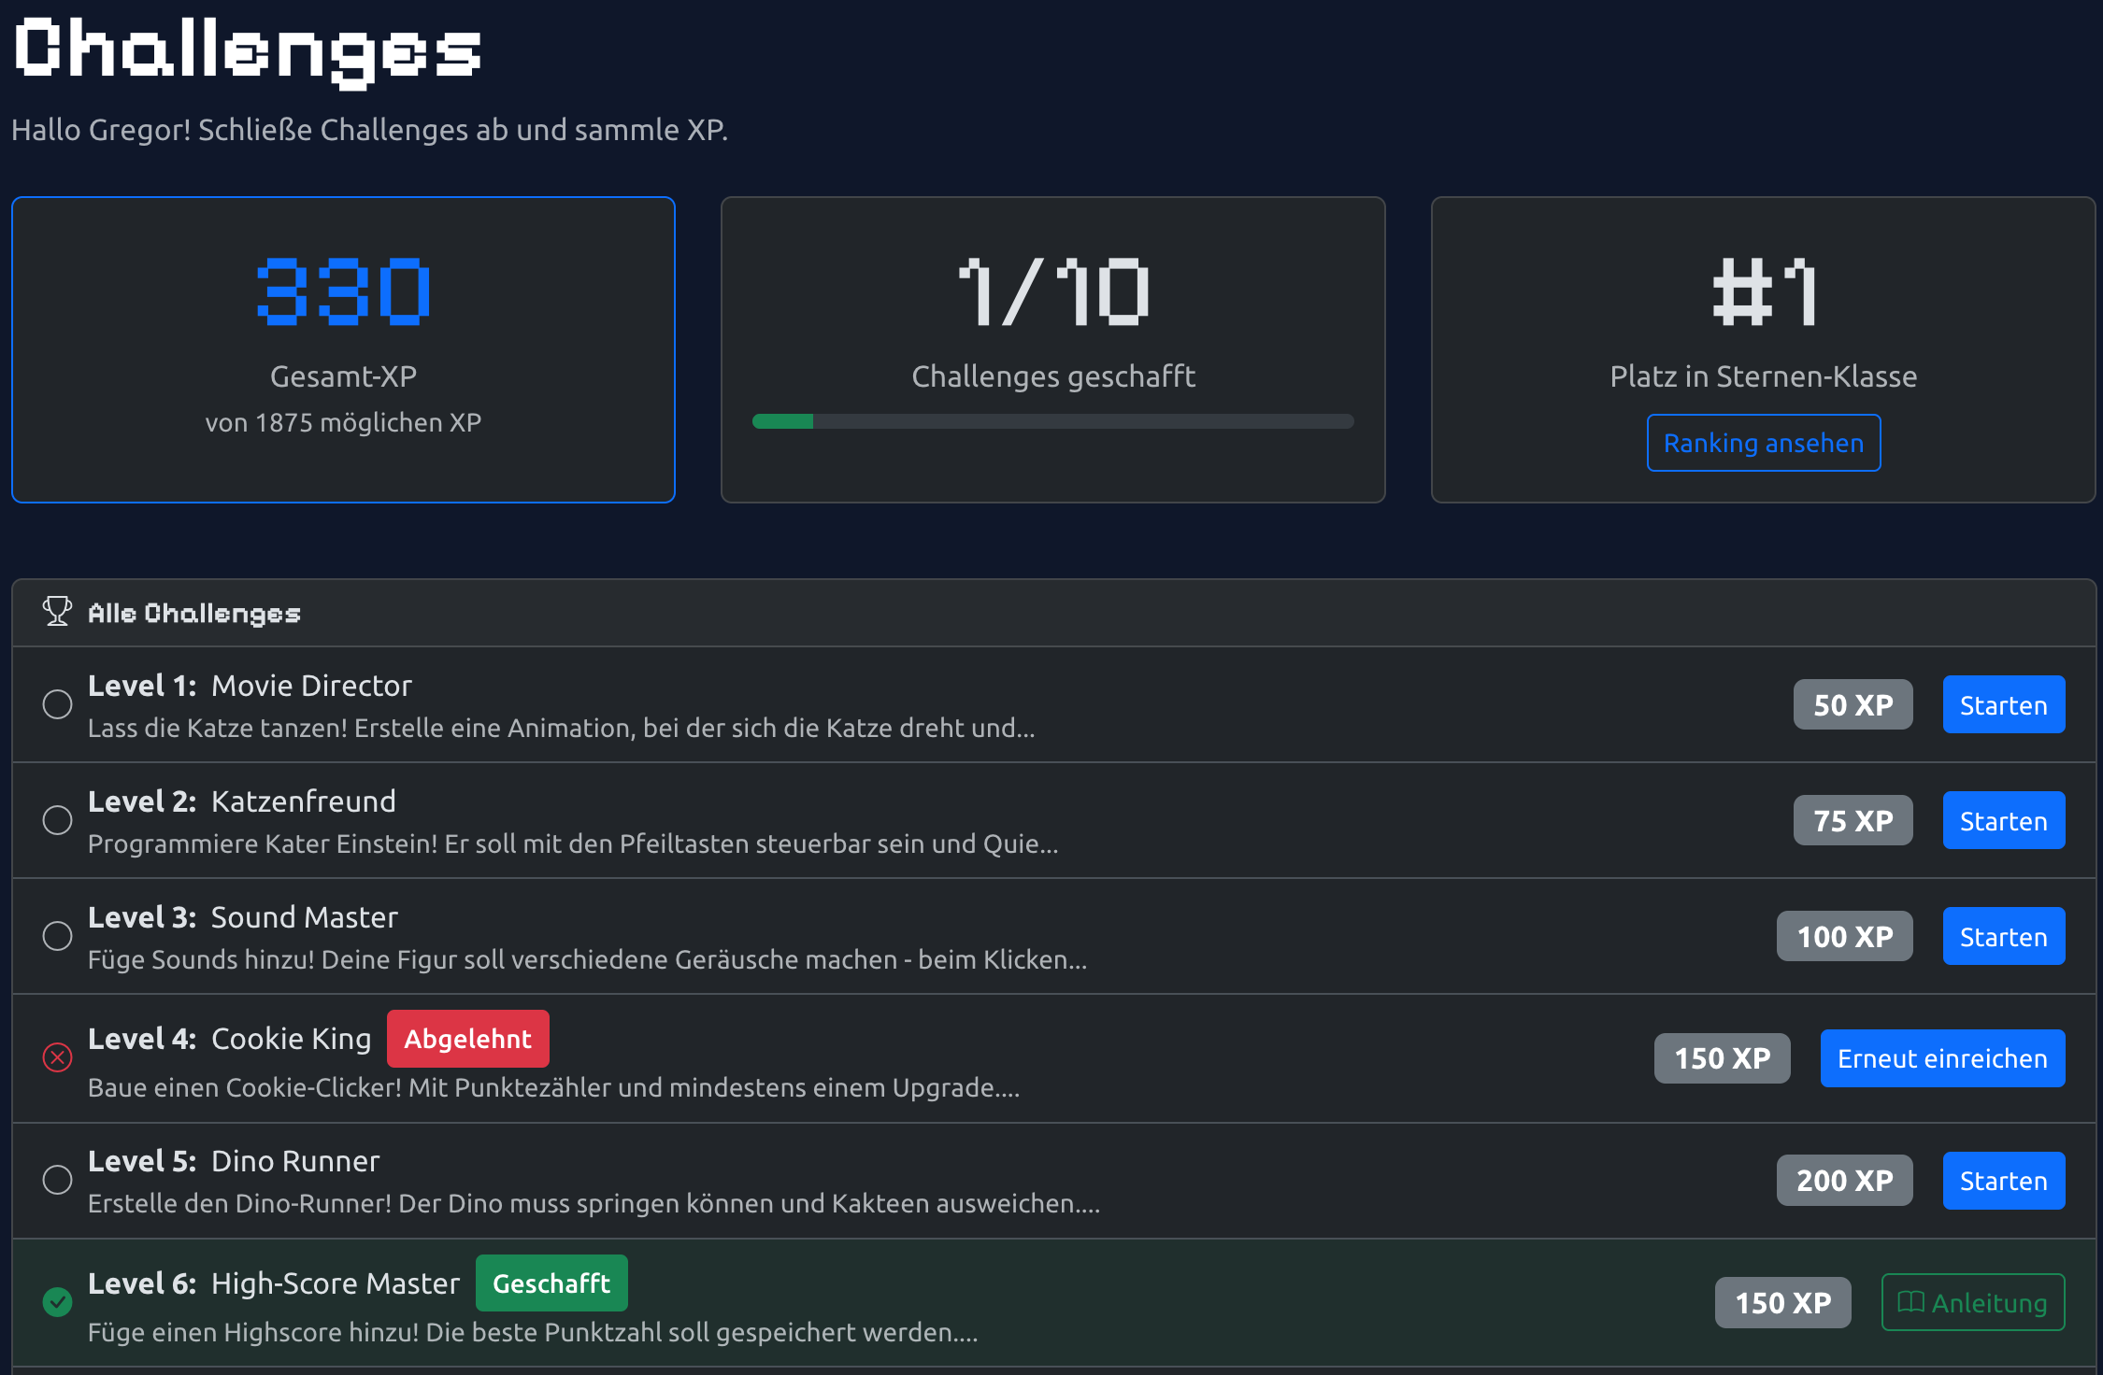Click the green Geschafft badge
Screen dimensions: 2103x1375
click(551, 1283)
